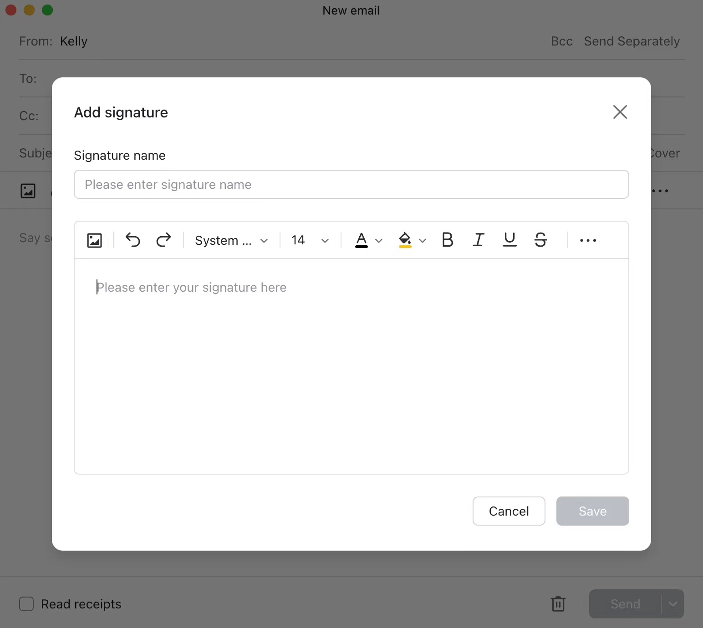Screen dimensions: 703x628
Task: Apply strikethrough formatting
Action: pos(540,240)
